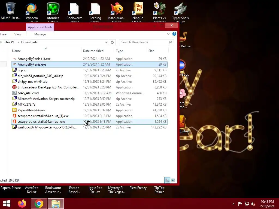Select setupproplusretail.x64.en-us_(1).exe file
The width and height of the screenshot is (279, 209).
point(89,116)
